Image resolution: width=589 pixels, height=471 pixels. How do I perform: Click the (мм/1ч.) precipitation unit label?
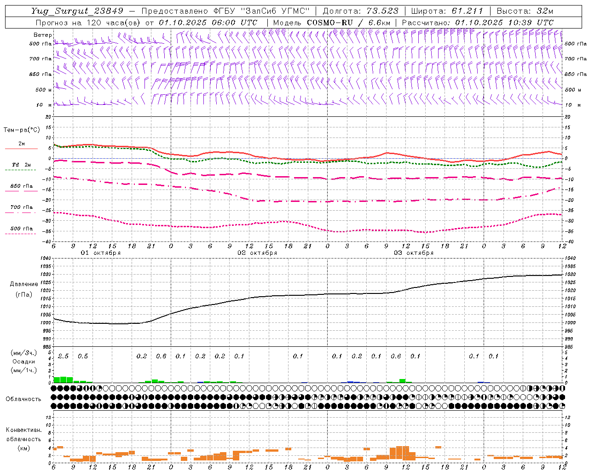point(24,370)
